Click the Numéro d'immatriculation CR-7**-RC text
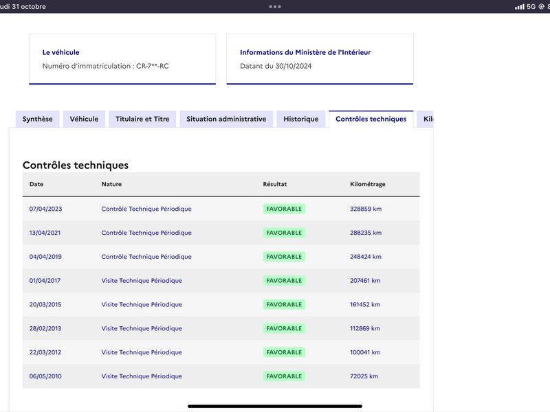Screen dimensions: 550x412 click(106, 66)
